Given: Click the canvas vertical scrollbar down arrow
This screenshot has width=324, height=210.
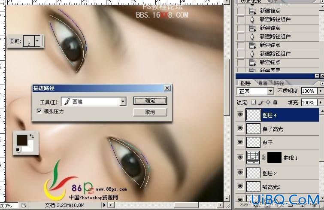Looking at the screenshot, I should click(227, 199).
